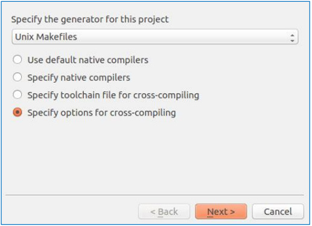This screenshot has height=226, width=312.
Task: Click the Unix Makefiles text in the combo box
Action: (x=46, y=37)
